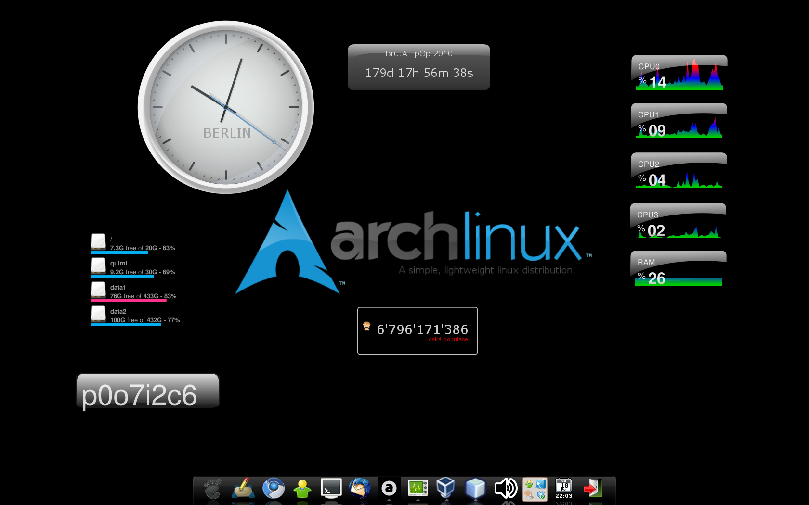The height and width of the screenshot is (505, 809).
Task: Click the '76G free of 433G - 83%' text
Action: click(143, 296)
